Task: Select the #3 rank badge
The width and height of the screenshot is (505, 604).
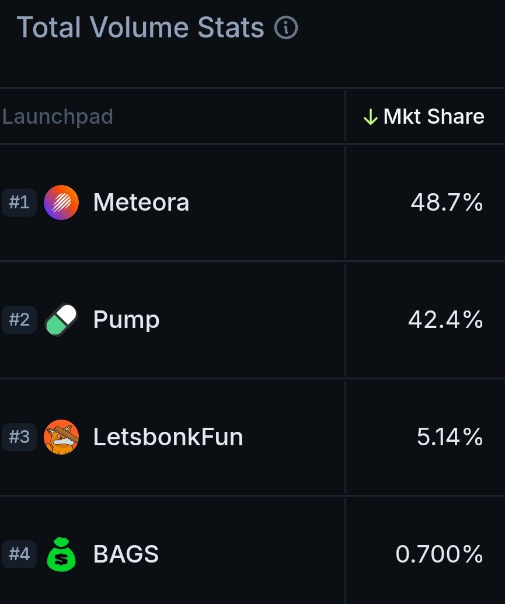Action: pos(19,437)
